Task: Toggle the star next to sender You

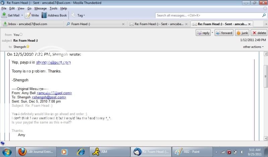Action: [x=21, y=34]
